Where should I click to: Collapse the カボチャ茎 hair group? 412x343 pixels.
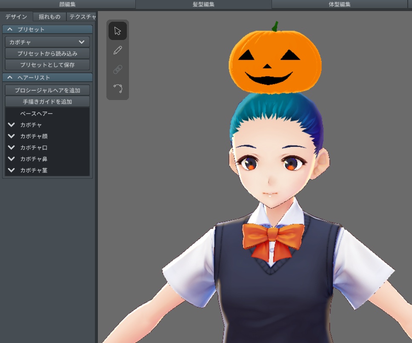pyautogui.click(x=11, y=170)
